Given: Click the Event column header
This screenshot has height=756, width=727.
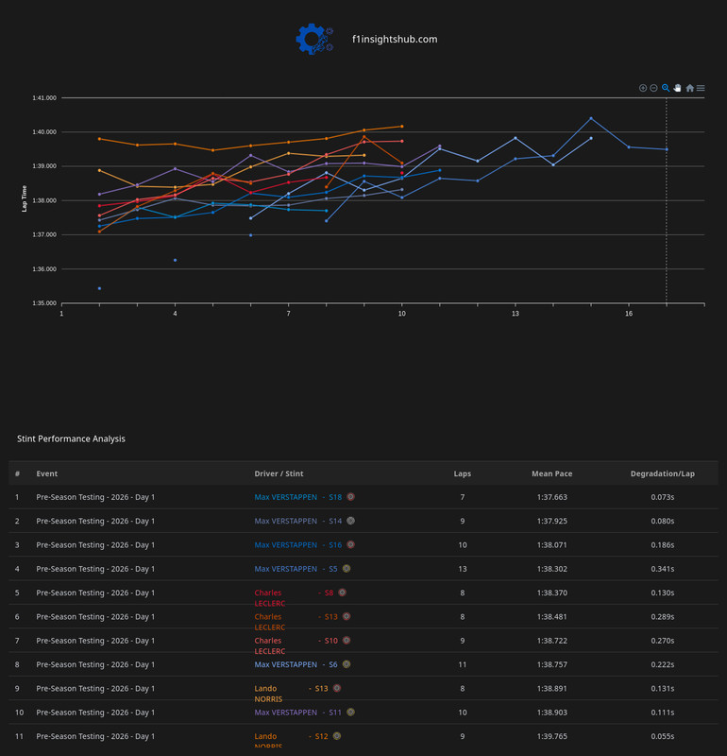Looking at the screenshot, I should pos(46,473).
